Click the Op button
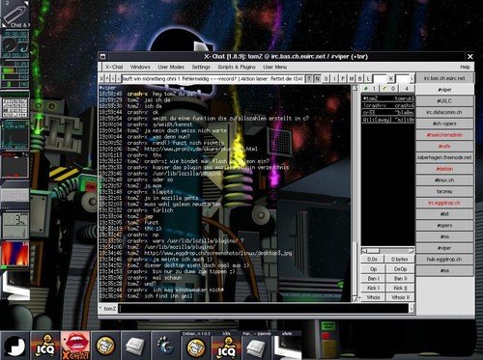Viewport: 483px width, 360px height. [x=373, y=269]
